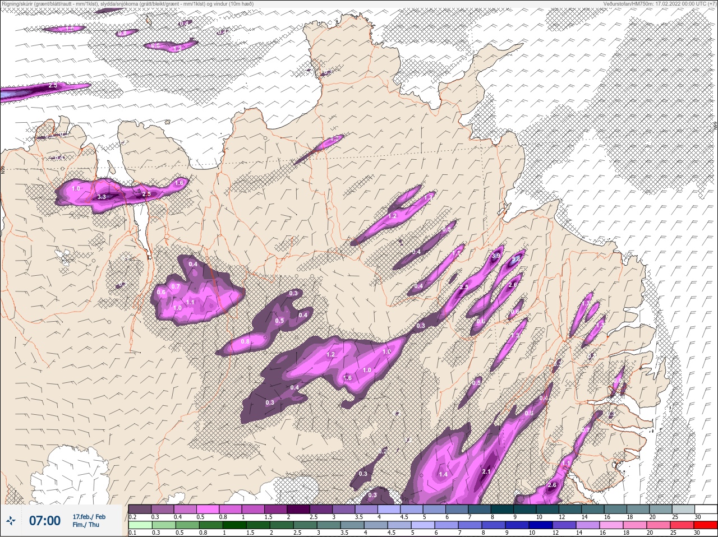Click the 'Veðurstofan/HM750m' model run label
The height and width of the screenshot is (537, 718).
point(660,4)
